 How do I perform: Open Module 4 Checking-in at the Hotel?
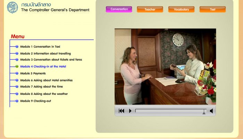(x=43, y=66)
